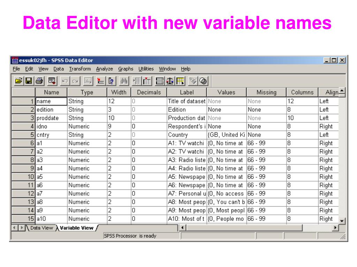Open the Analyze menu
Screen dimensions: 357x267
105,69
